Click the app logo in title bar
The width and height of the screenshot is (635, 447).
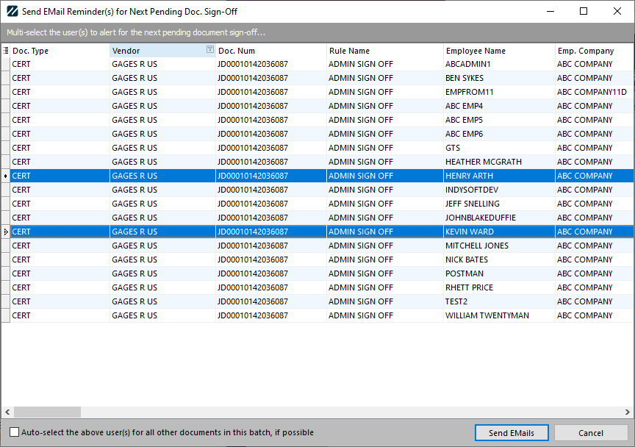(12, 12)
